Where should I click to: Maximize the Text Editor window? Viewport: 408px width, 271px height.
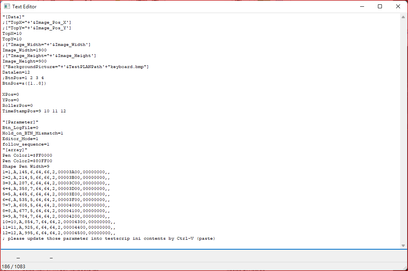(x=380, y=6)
